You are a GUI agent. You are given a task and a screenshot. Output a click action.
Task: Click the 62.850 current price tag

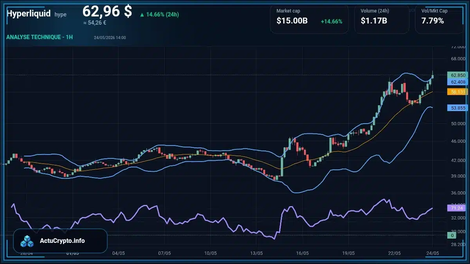(x=457, y=75)
